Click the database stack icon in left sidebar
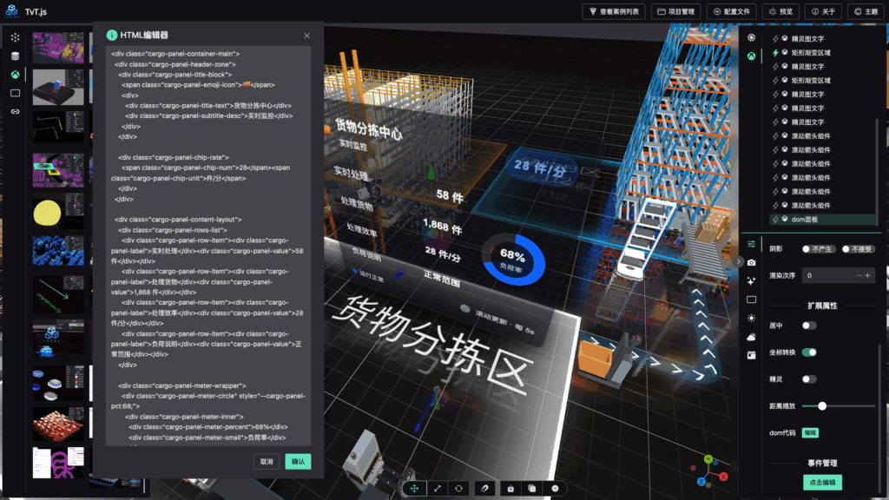This screenshot has width=889, height=500. point(15,56)
